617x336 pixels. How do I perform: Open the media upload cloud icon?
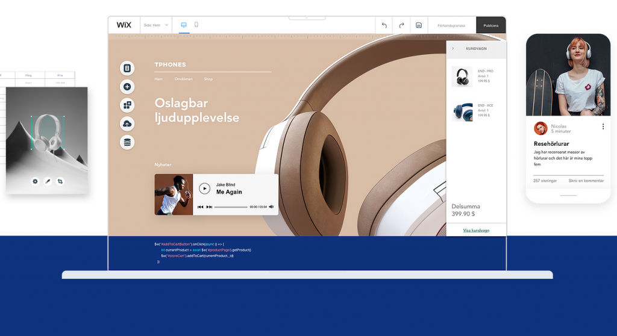(127, 123)
